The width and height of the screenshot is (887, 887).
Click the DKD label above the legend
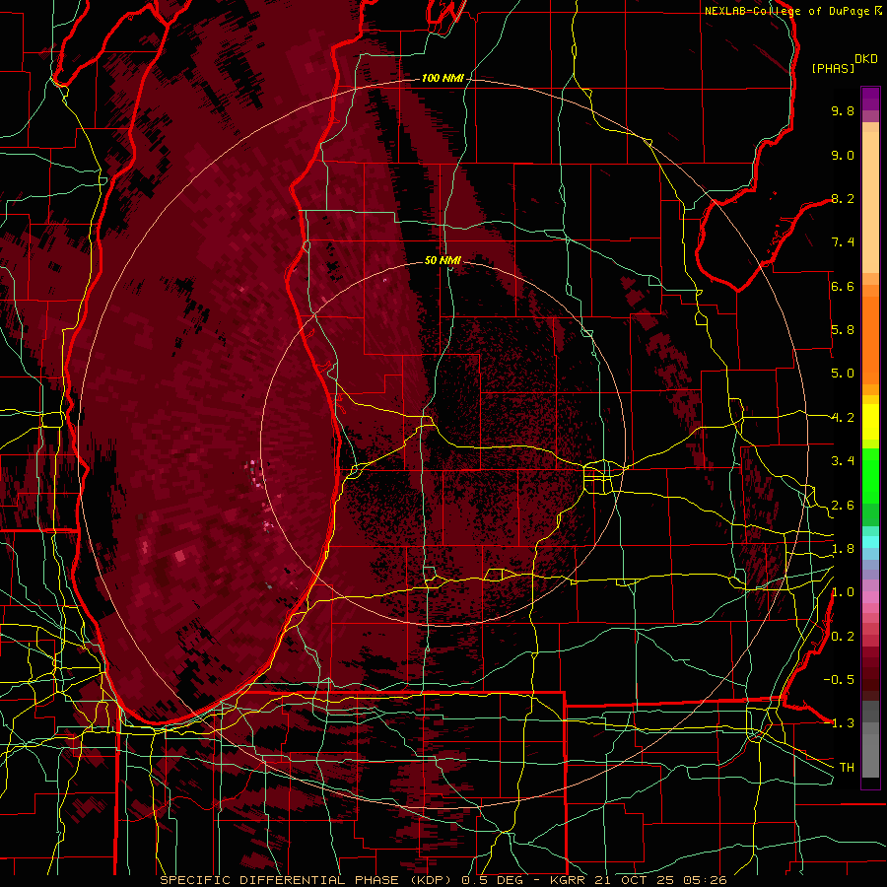click(x=866, y=59)
